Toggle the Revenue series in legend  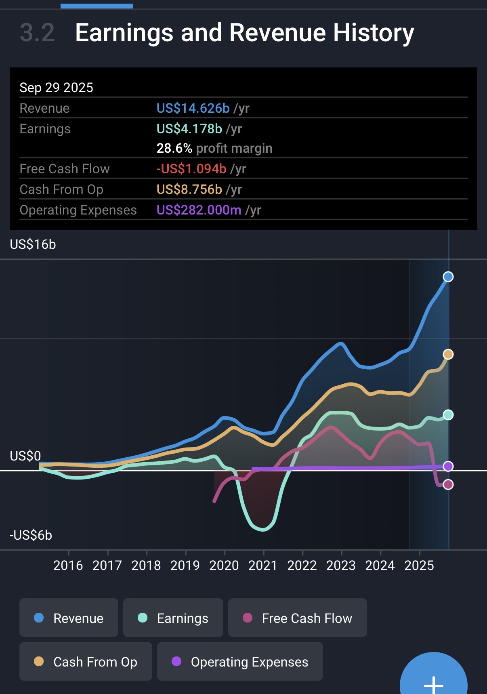pos(69,618)
